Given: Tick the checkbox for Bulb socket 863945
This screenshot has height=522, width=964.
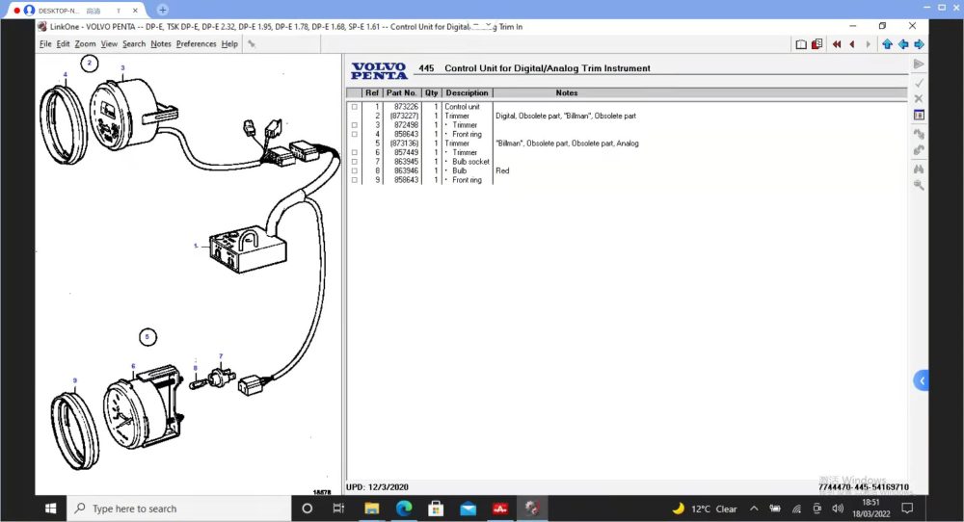Looking at the screenshot, I should pyautogui.click(x=354, y=162).
